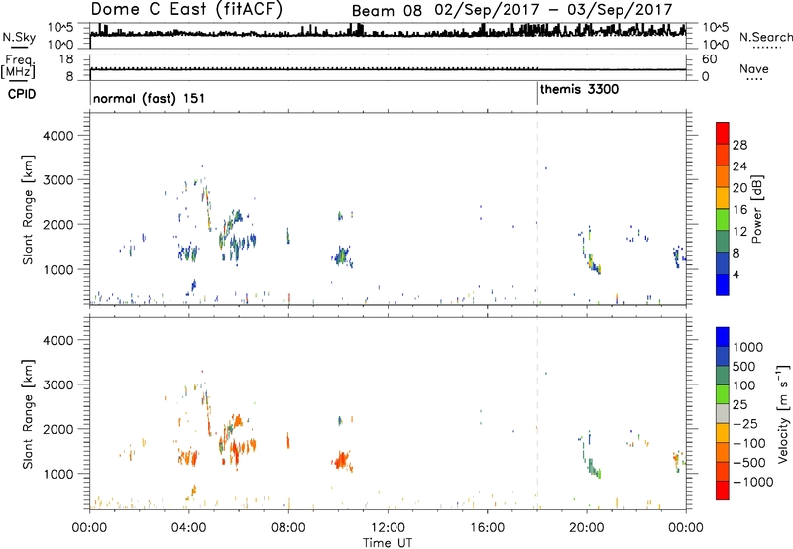This screenshot has height=549, width=793.
Task: Click the 'CPID' row label
Action: point(22,94)
